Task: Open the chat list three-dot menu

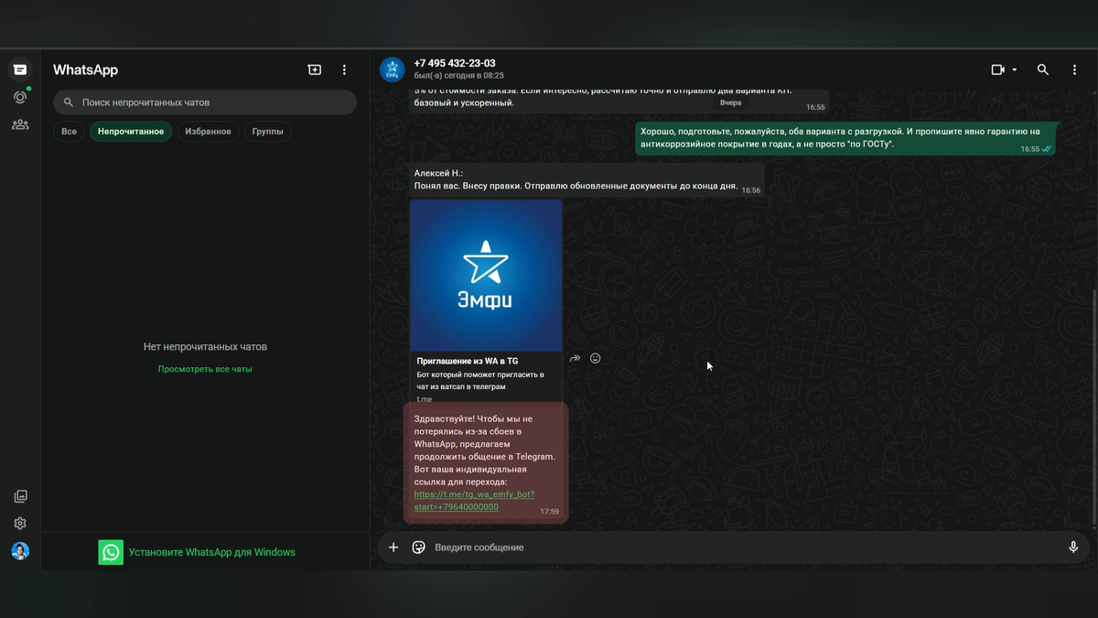Action: (344, 70)
